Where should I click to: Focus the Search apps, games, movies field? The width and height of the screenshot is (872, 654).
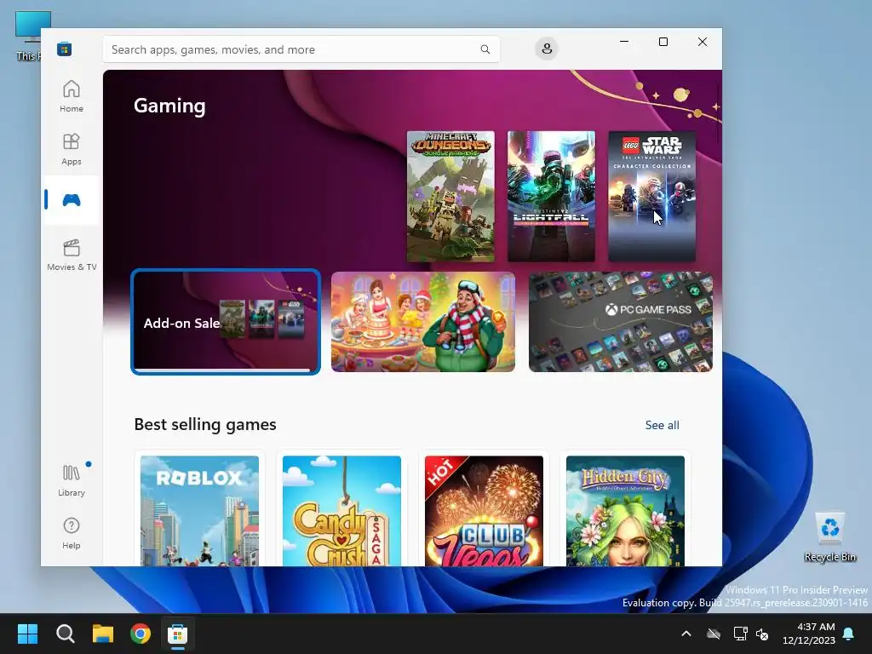click(x=301, y=49)
